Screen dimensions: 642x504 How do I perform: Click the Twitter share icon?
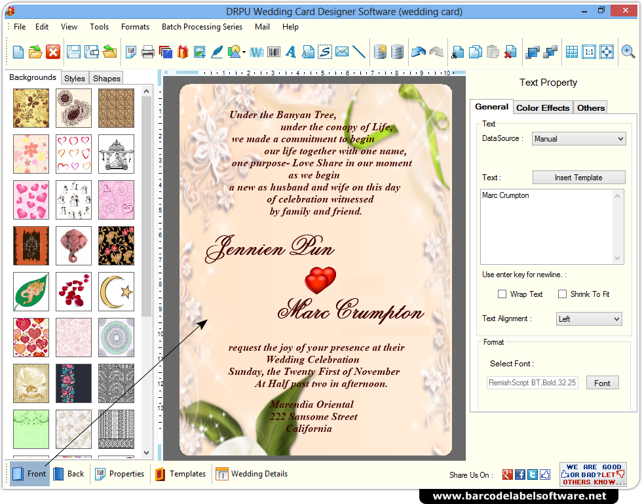click(x=532, y=475)
